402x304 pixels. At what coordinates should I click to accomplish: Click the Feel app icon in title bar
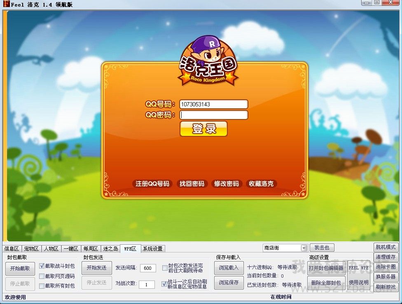coord(6,4)
